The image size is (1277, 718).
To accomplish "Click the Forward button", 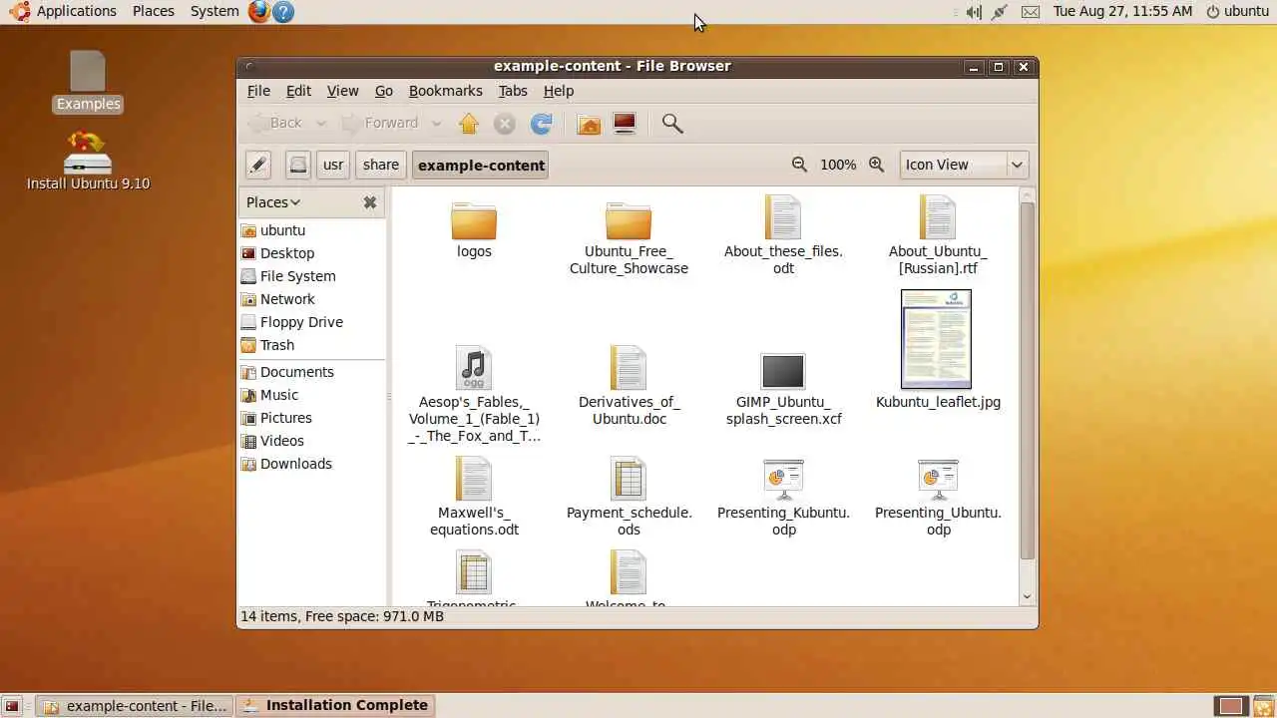I will click(x=382, y=124).
